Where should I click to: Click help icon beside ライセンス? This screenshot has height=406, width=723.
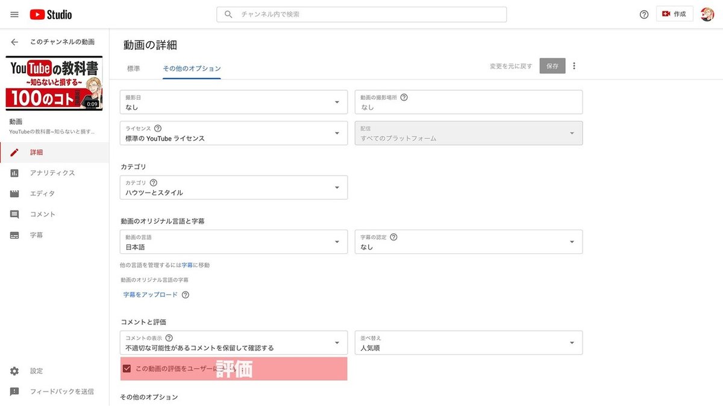tap(158, 128)
